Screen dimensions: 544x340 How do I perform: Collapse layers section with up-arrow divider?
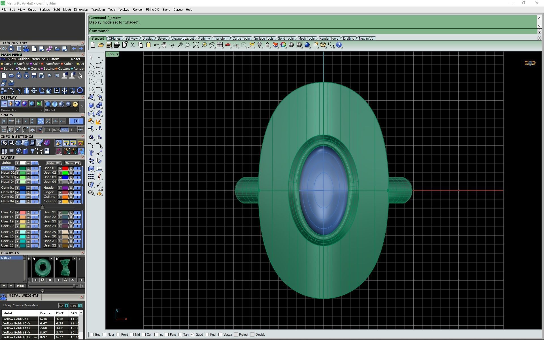tap(42, 207)
